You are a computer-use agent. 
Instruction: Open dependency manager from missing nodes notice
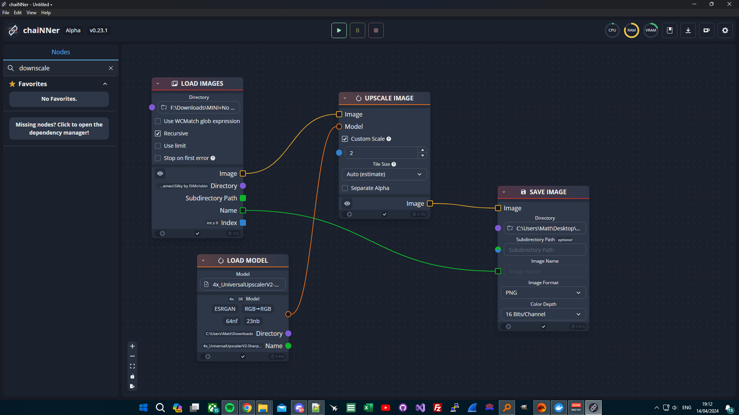59,128
